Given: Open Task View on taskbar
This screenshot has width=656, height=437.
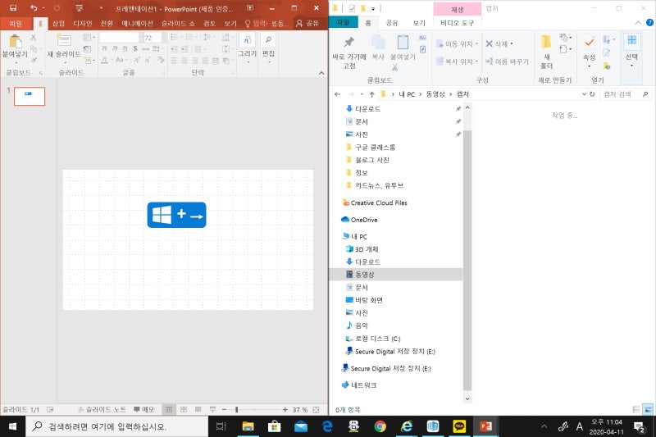Looking at the screenshot, I should 221,426.
